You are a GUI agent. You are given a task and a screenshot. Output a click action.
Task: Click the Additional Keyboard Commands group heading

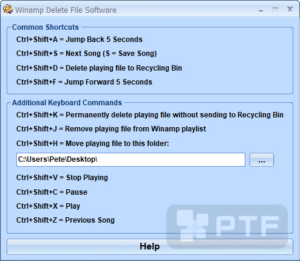67,103
